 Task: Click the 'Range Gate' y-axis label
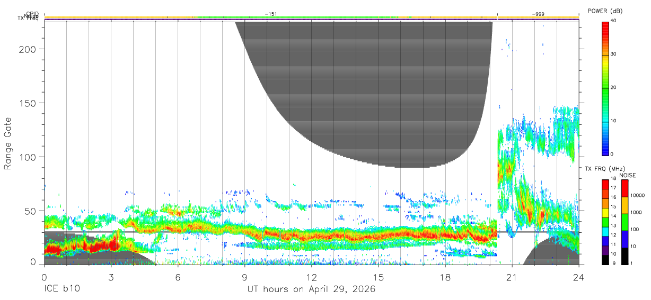[x=8, y=144]
